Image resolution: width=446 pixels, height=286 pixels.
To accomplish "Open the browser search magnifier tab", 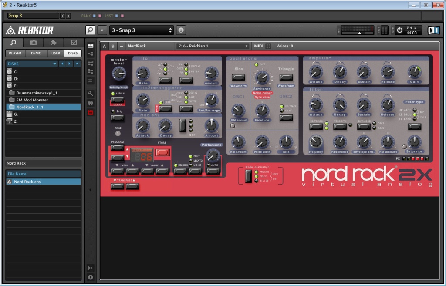I will (14, 43).
